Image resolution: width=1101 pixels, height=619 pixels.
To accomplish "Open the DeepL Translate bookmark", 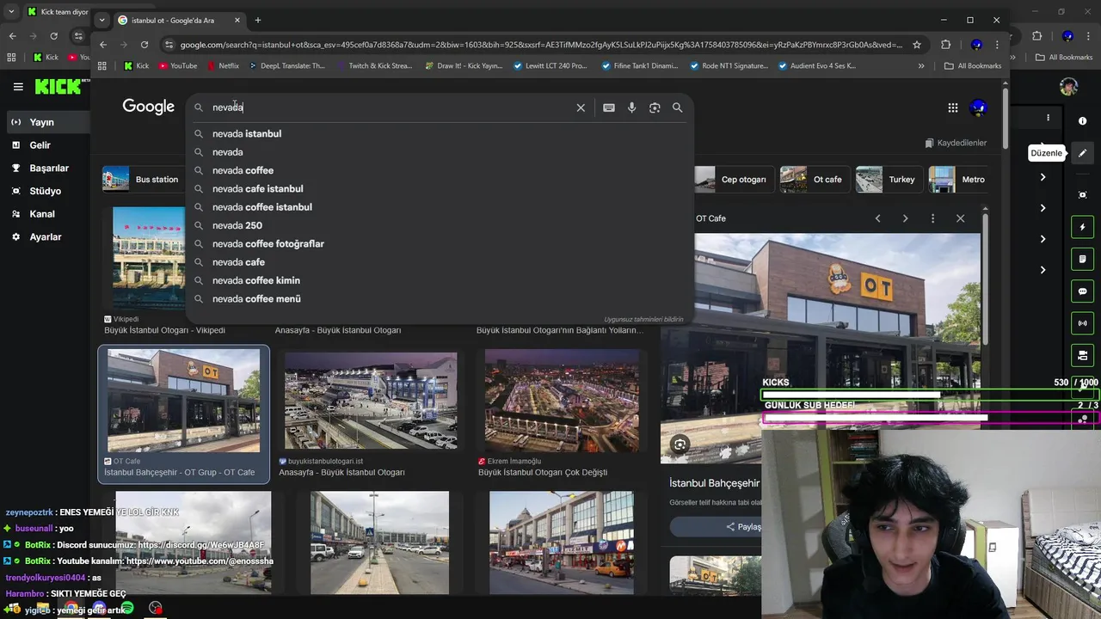I will point(287,65).
